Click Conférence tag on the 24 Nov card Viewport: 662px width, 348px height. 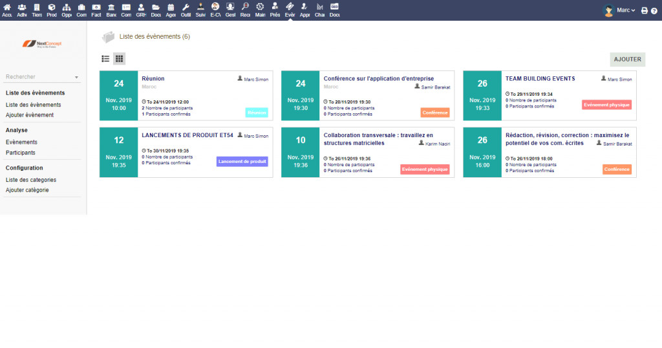coord(435,113)
